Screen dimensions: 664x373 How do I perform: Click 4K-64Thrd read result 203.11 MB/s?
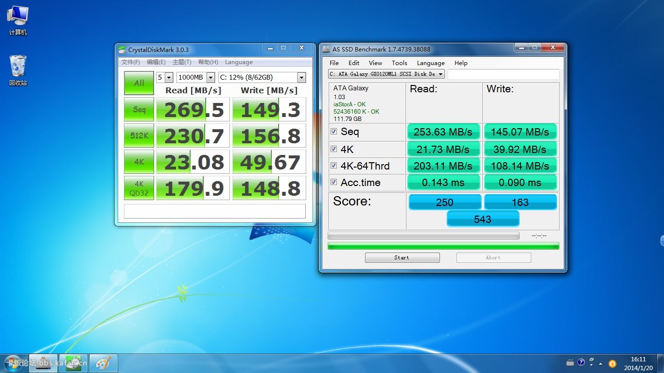pos(443,166)
